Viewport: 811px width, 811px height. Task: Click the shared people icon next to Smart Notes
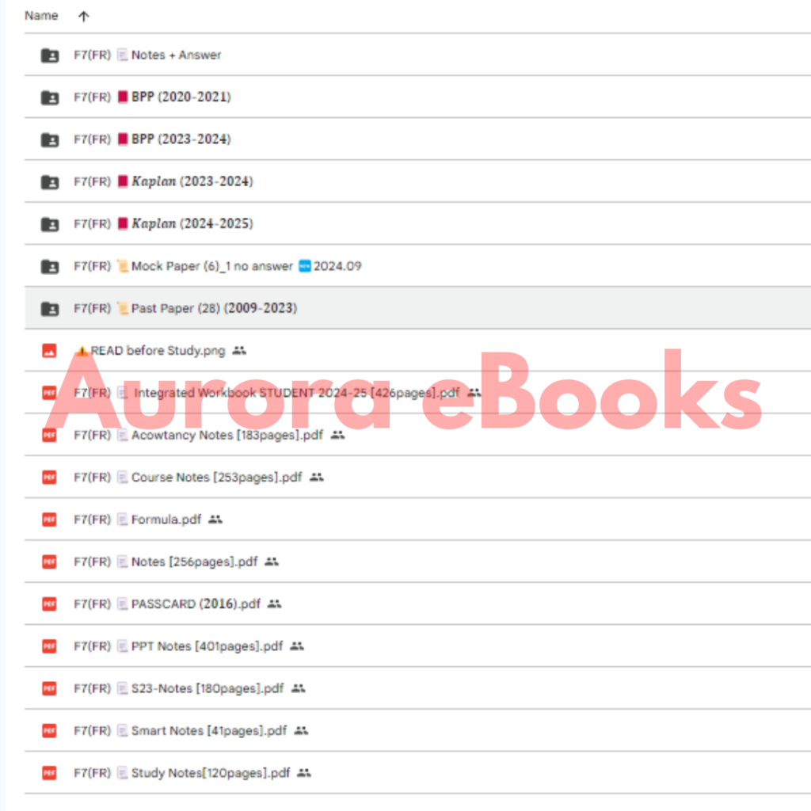pos(301,730)
